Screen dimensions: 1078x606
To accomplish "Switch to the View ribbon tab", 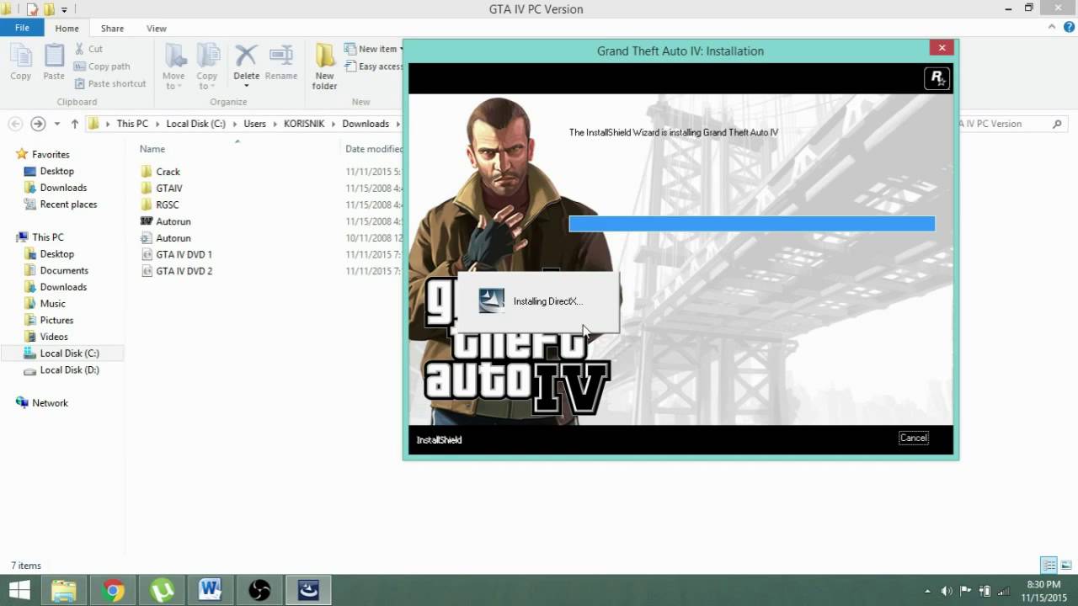I will click(157, 28).
